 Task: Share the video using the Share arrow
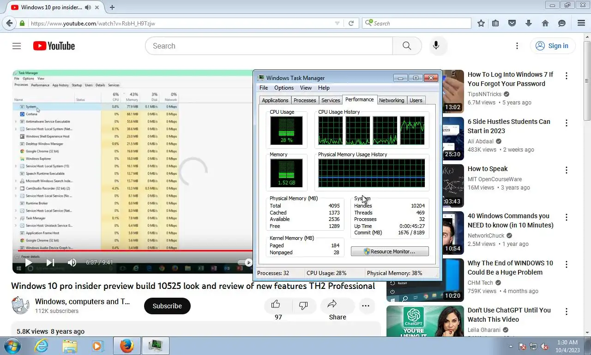332,304
